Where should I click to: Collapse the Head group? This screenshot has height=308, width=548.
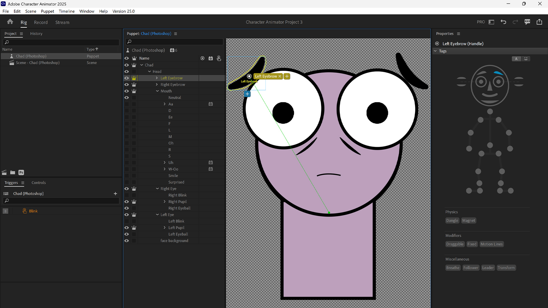tap(150, 72)
